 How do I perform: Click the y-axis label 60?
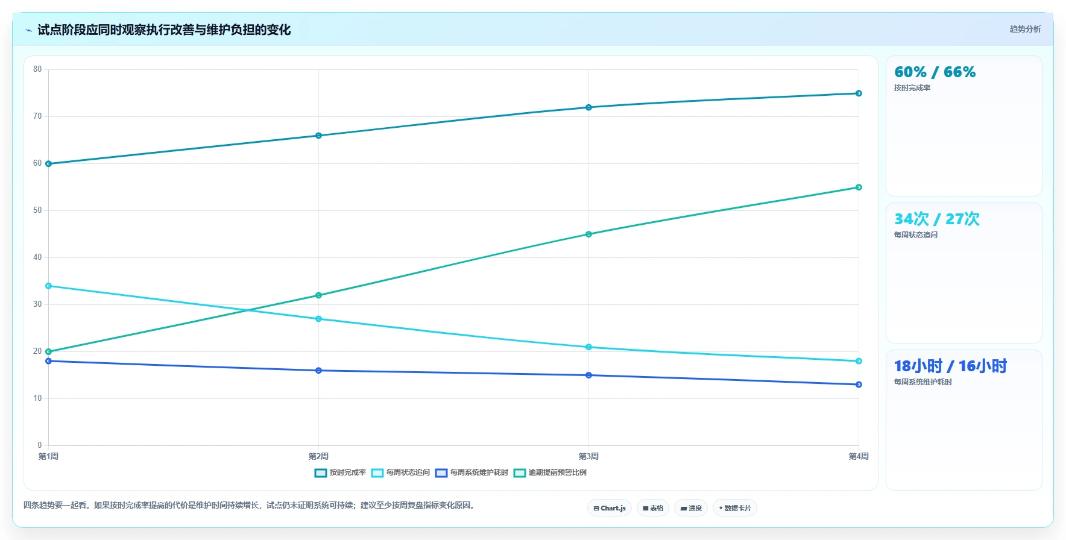(x=37, y=163)
